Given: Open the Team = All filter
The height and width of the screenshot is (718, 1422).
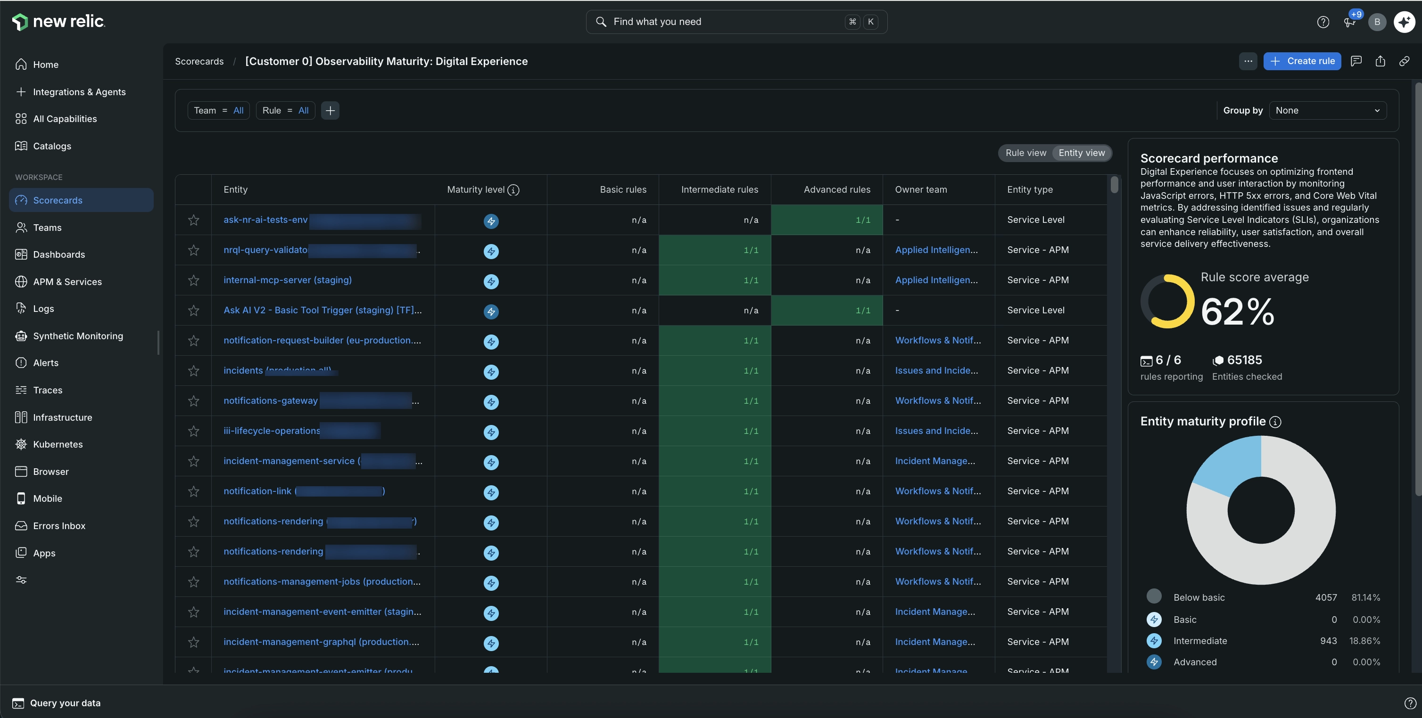Looking at the screenshot, I should [x=219, y=110].
